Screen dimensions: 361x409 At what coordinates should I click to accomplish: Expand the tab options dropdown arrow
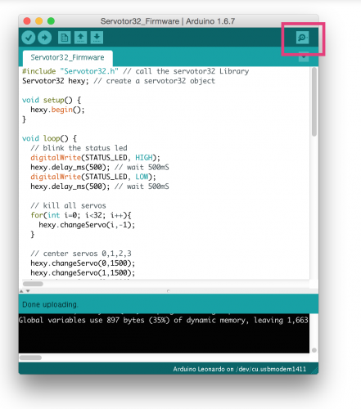tap(304, 57)
